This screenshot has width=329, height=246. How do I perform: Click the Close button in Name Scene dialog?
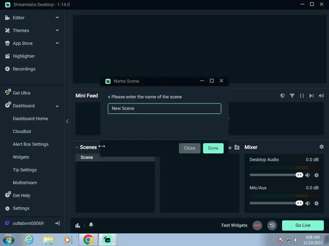pos(190,148)
